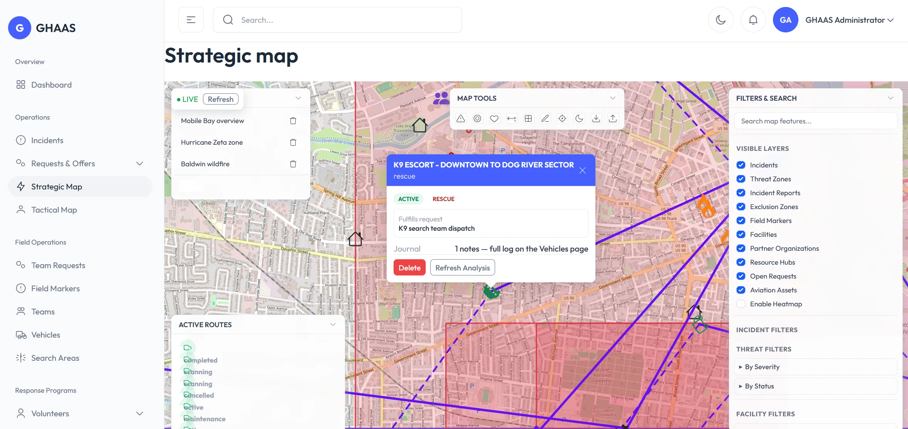
Task: Open the notifications bell
Action: 753,20
